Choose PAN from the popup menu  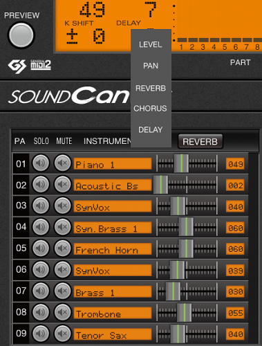[151, 66]
